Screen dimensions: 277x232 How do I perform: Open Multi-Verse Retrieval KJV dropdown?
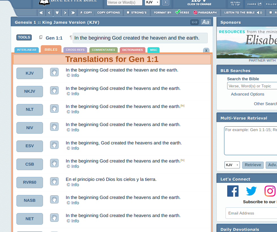point(232,165)
